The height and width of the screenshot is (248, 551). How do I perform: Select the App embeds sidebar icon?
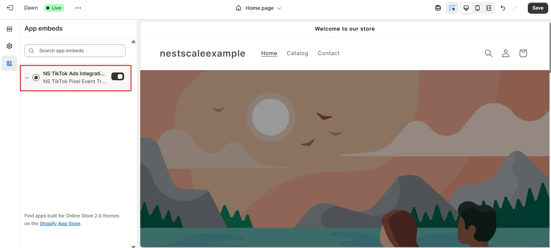[x=10, y=63]
